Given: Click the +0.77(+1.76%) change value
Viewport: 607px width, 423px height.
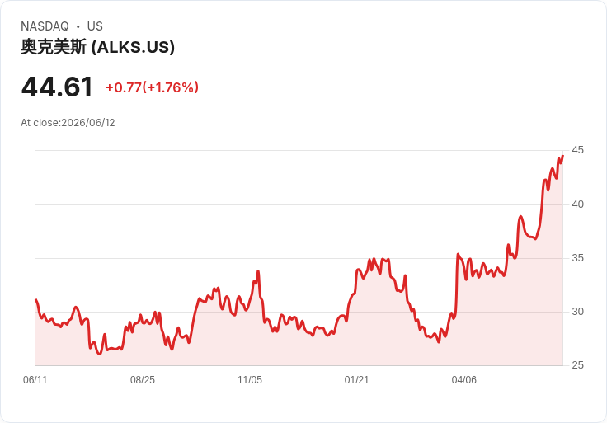Looking at the screenshot, I should [x=152, y=87].
